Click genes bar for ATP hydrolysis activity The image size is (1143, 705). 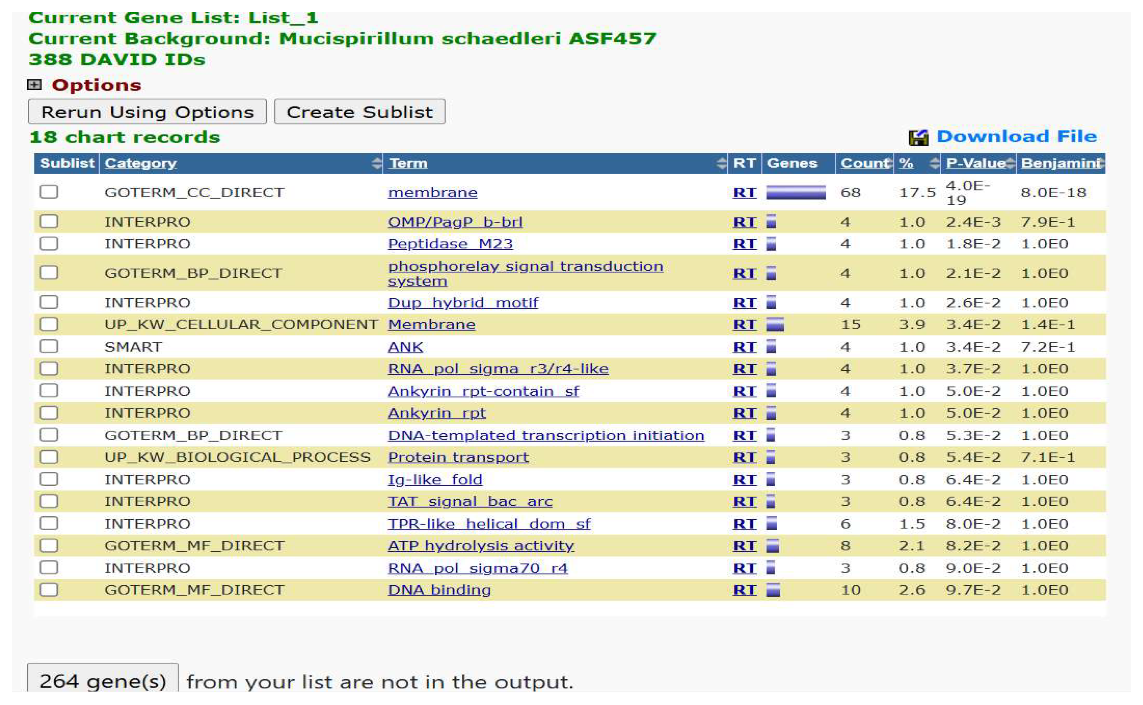click(x=773, y=545)
